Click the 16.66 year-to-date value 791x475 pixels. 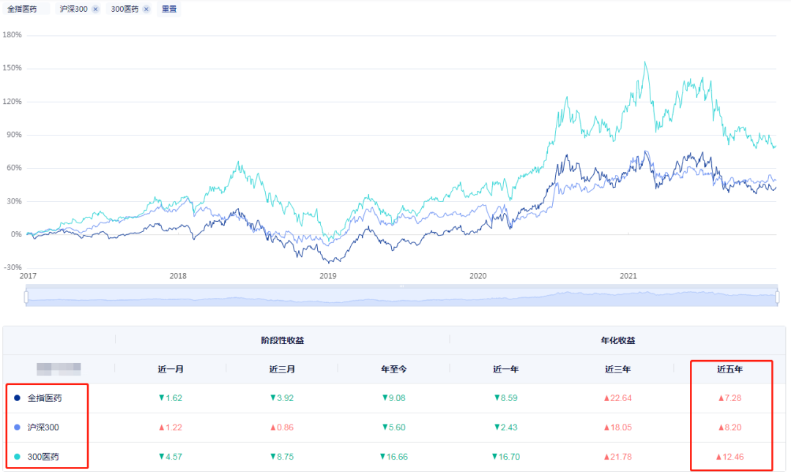(394, 457)
